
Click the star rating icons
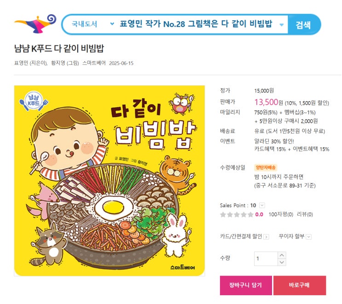pyautogui.click(x=237, y=215)
